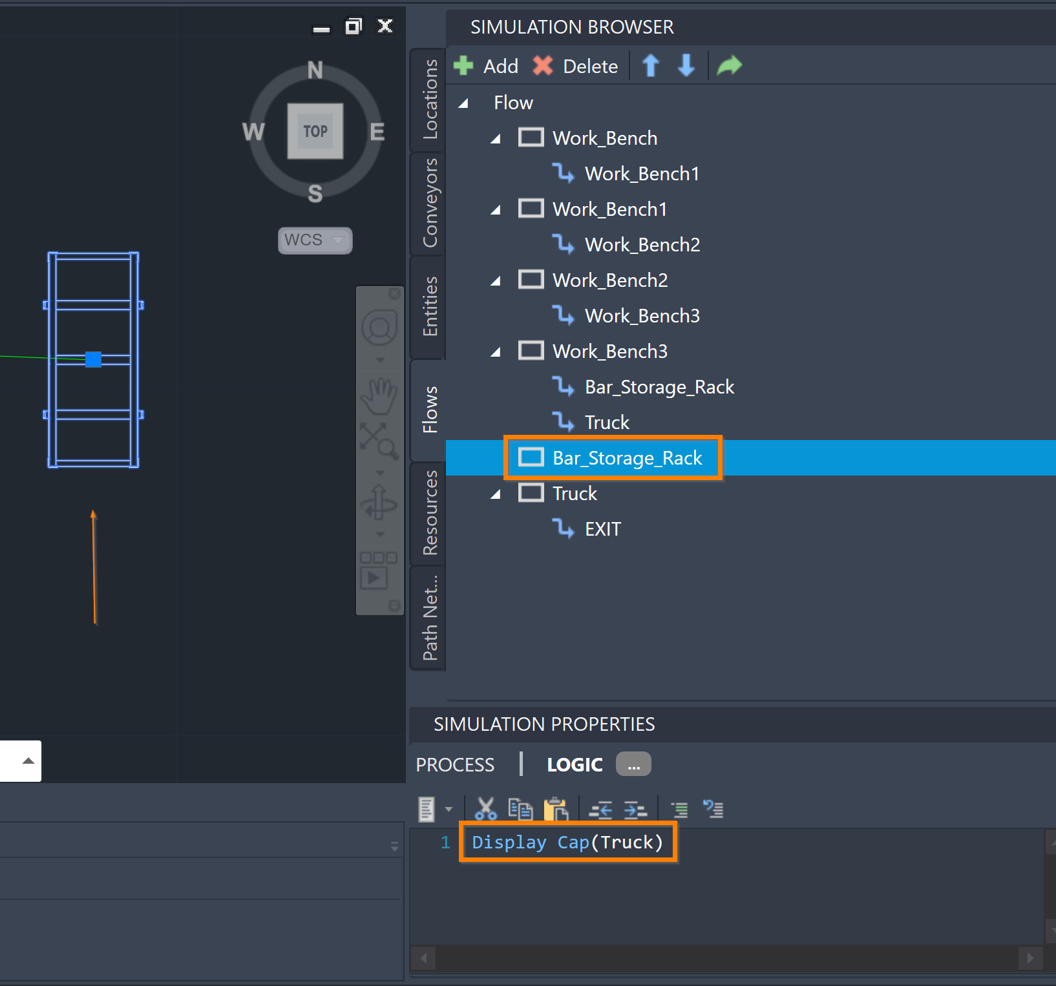The width and height of the screenshot is (1056, 986).
Task: Collapse the Truck node
Action: (496, 494)
